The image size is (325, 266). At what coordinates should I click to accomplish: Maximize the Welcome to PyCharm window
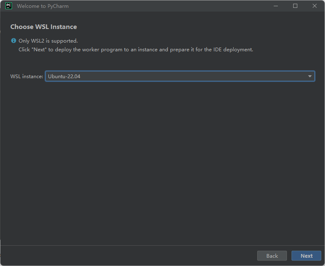point(295,6)
